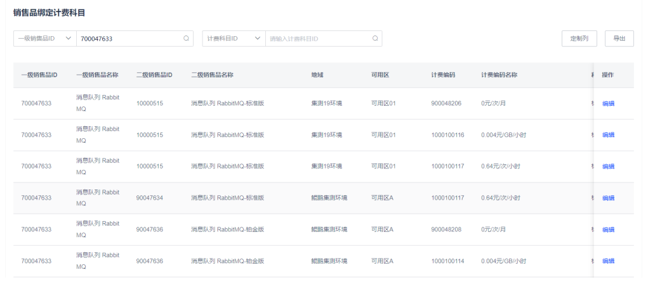Click the page title 销售品绑定计费科目
This screenshot has width=648, height=289.
point(49,13)
